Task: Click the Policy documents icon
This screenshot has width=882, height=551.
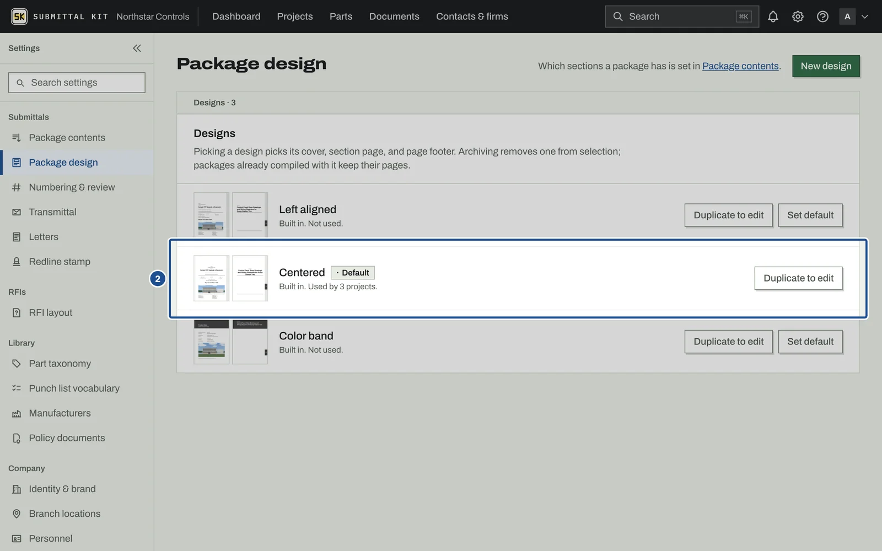Action: click(x=17, y=438)
